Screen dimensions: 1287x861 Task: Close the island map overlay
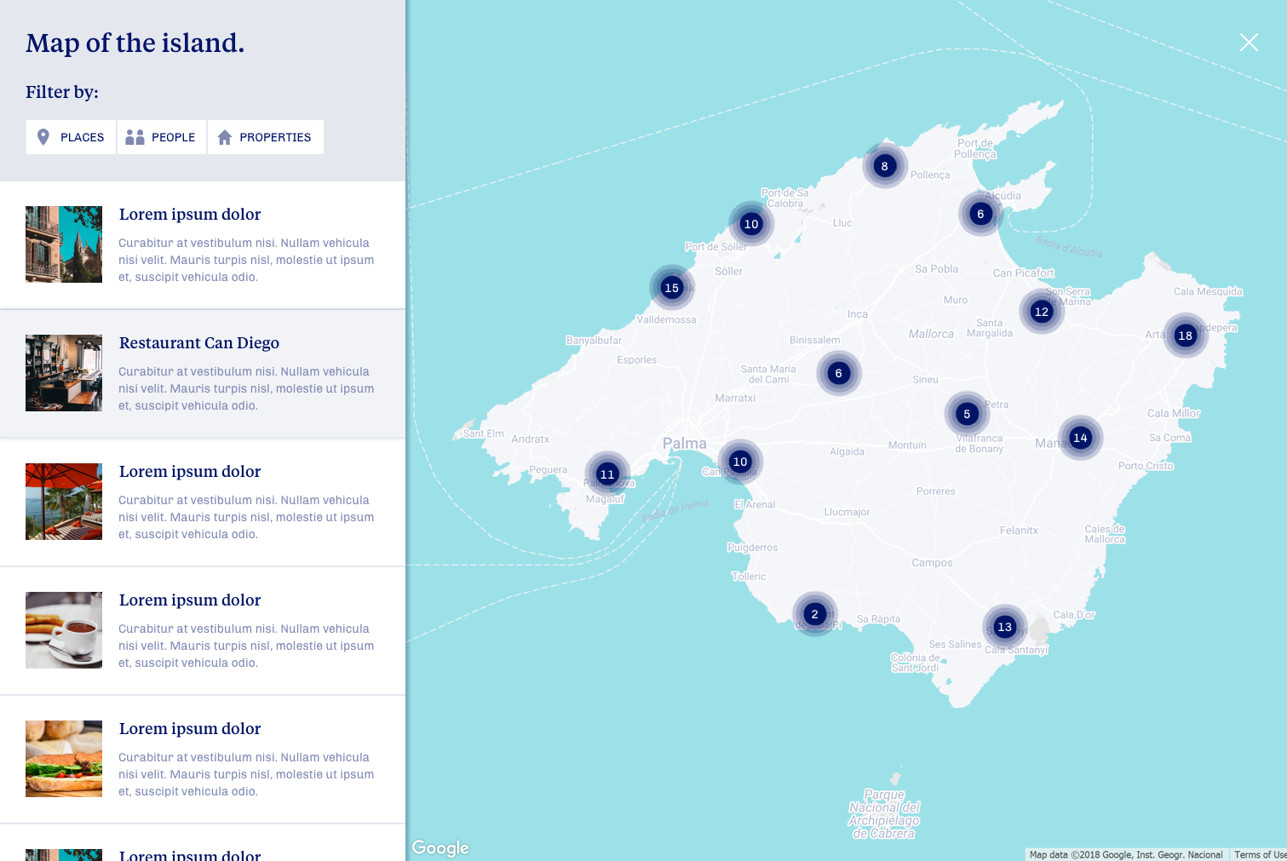coord(1249,42)
